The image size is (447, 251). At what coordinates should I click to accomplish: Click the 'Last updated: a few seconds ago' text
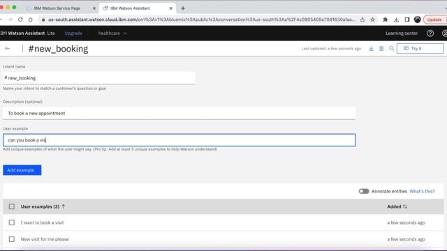click(x=331, y=49)
